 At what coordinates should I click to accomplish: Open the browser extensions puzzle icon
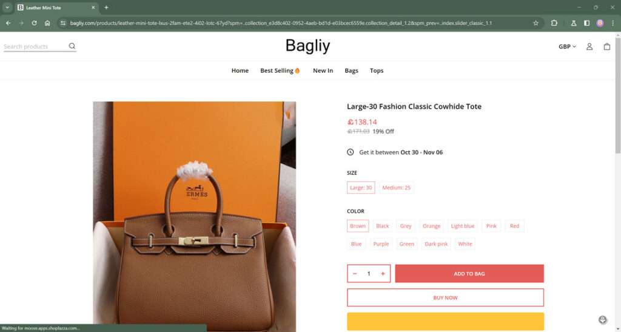pos(554,23)
